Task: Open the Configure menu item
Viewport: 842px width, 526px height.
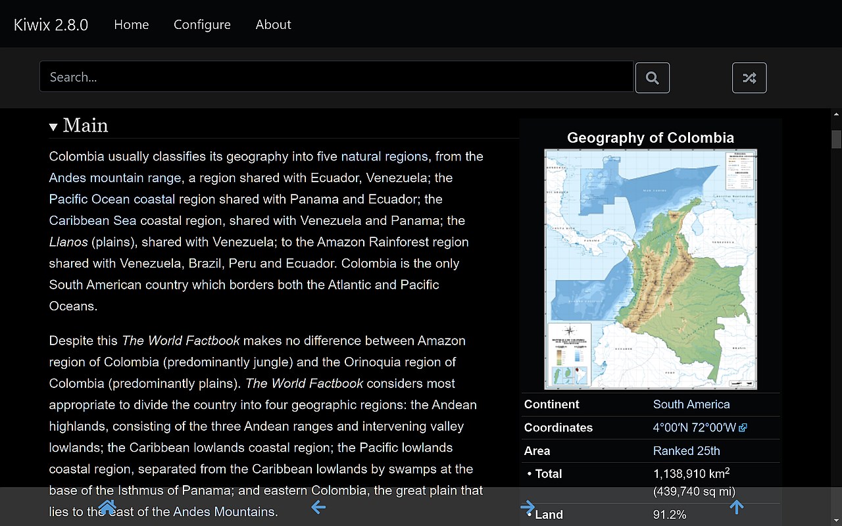Action: pyautogui.click(x=202, y=24)
